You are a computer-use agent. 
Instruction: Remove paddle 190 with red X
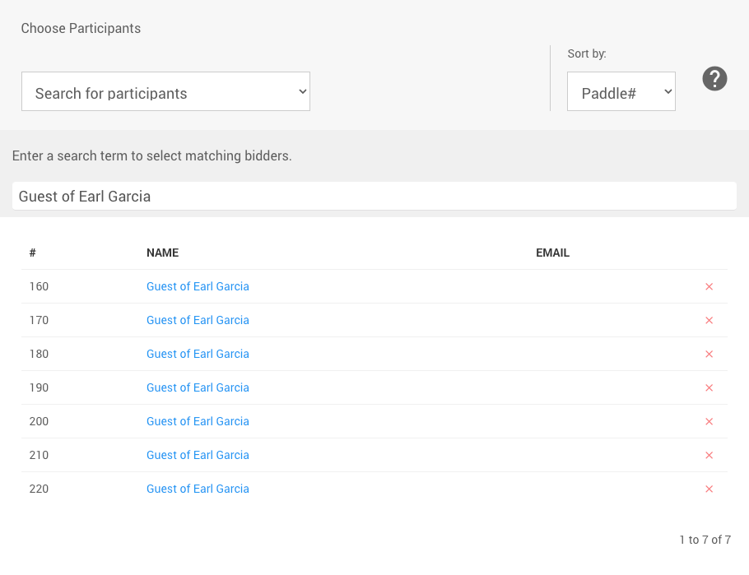[x=709, y=388]
